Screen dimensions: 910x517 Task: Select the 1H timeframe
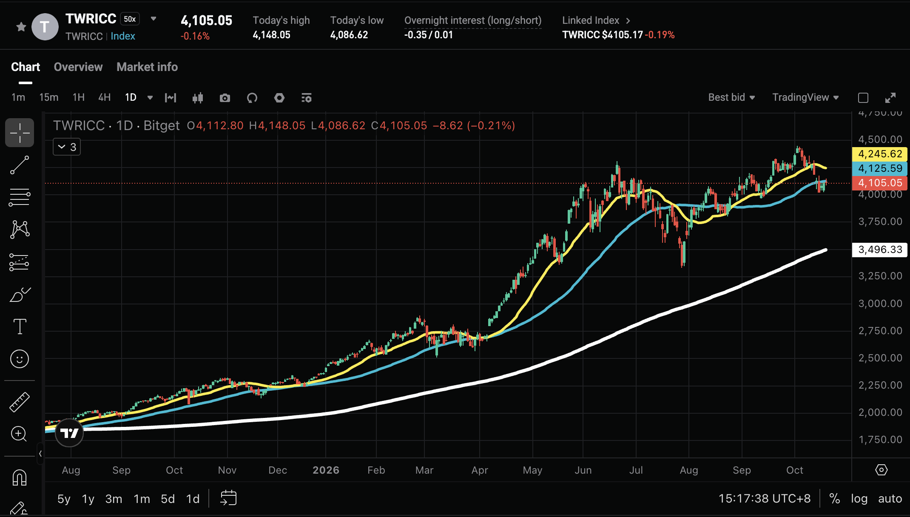click(79, 97)
